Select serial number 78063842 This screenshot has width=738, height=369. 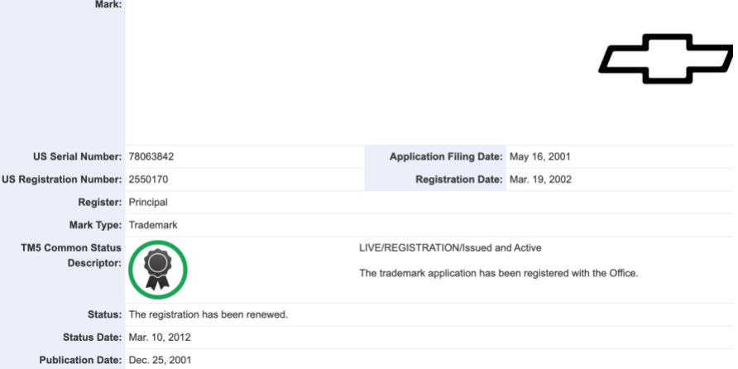[151, 156]
